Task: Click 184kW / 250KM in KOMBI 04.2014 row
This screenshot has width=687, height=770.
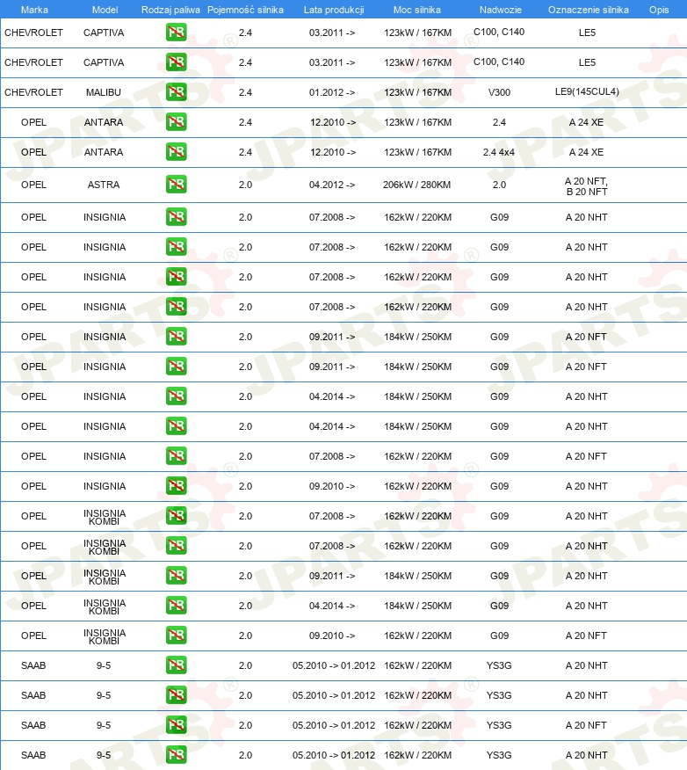Action: pos(417,606)
